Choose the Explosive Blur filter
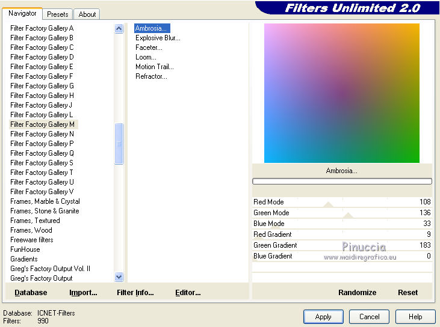This screenshot has width=440, height=327. point(158,38)
